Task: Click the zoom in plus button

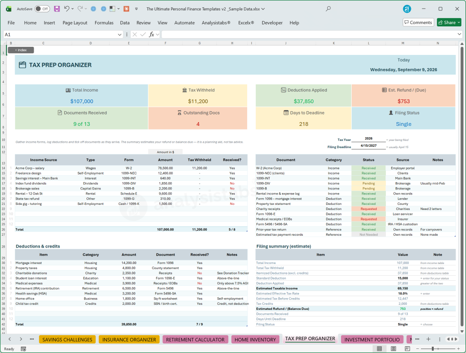Action: (x=458, y=349)
